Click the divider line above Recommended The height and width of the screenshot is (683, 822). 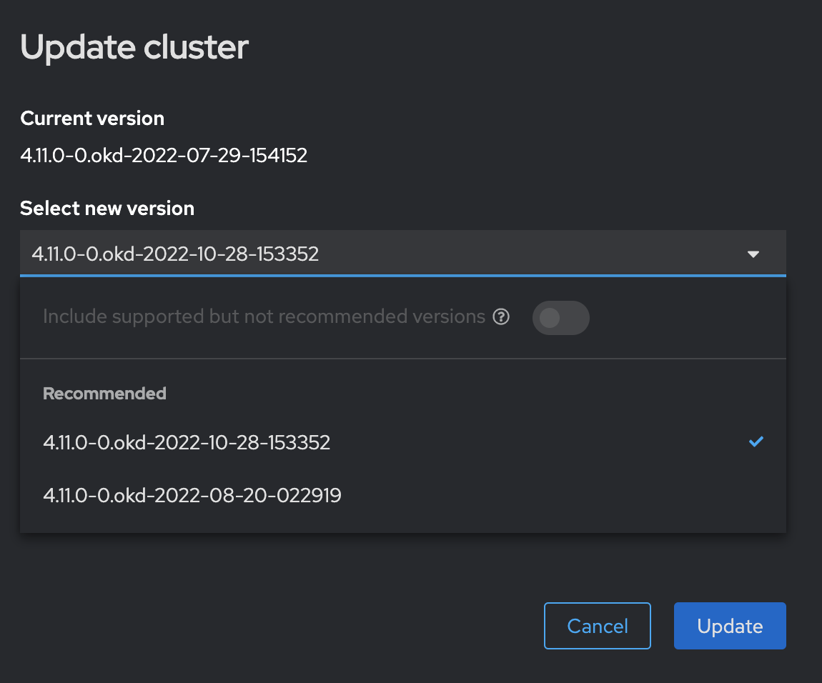pyautogui.click(x=402, y=358)
